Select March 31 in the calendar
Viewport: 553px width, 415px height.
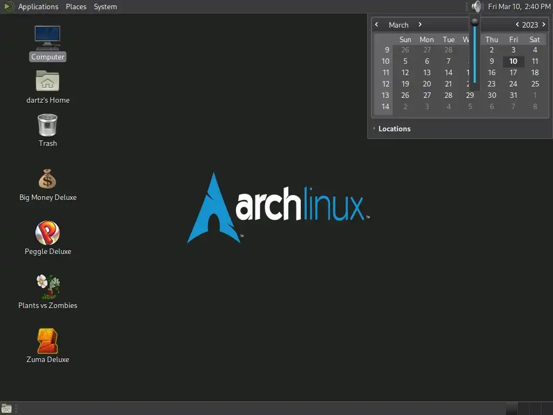point(513,95)
